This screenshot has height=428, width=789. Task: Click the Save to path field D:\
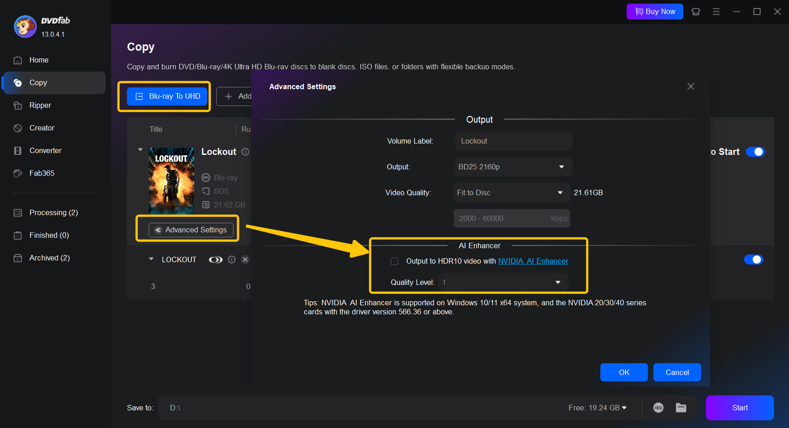363,408
